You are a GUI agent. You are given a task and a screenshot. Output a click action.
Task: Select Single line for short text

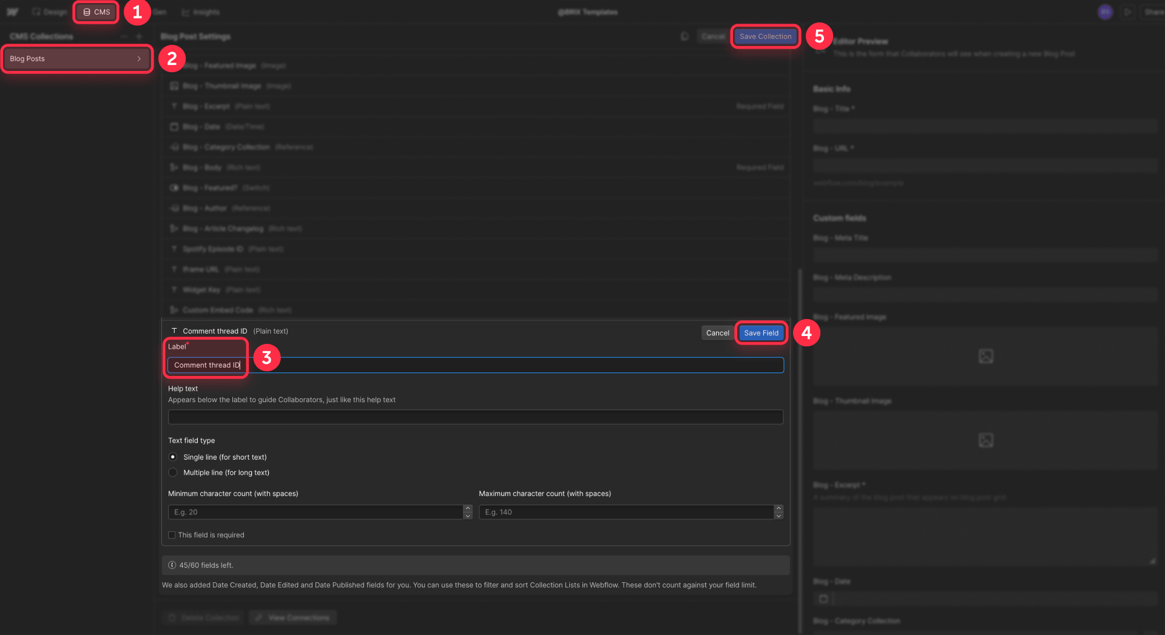click(x=172, y=457)
